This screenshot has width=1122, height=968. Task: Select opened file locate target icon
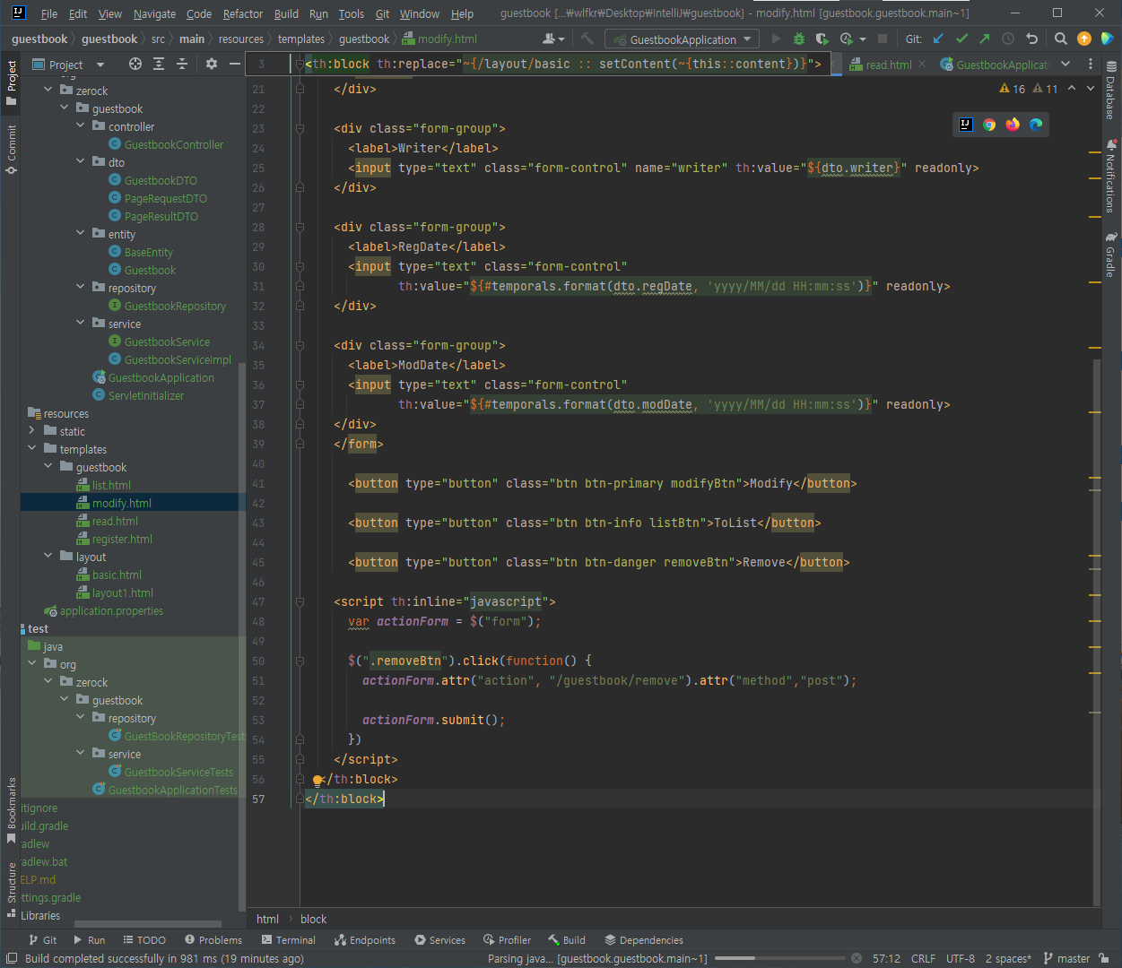tap(135, 64)
